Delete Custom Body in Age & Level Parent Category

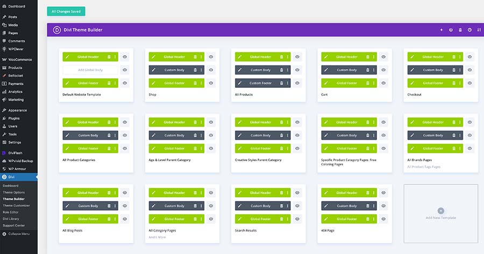point(195,135)
